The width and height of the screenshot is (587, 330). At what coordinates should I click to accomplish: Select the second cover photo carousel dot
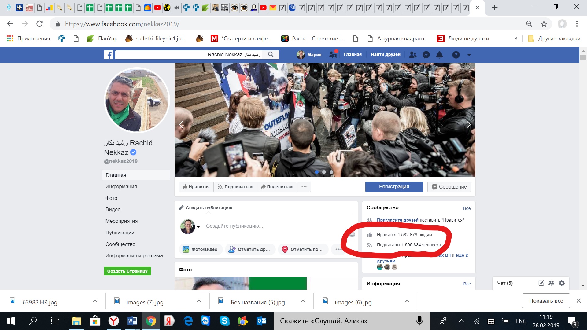point(324,172)
